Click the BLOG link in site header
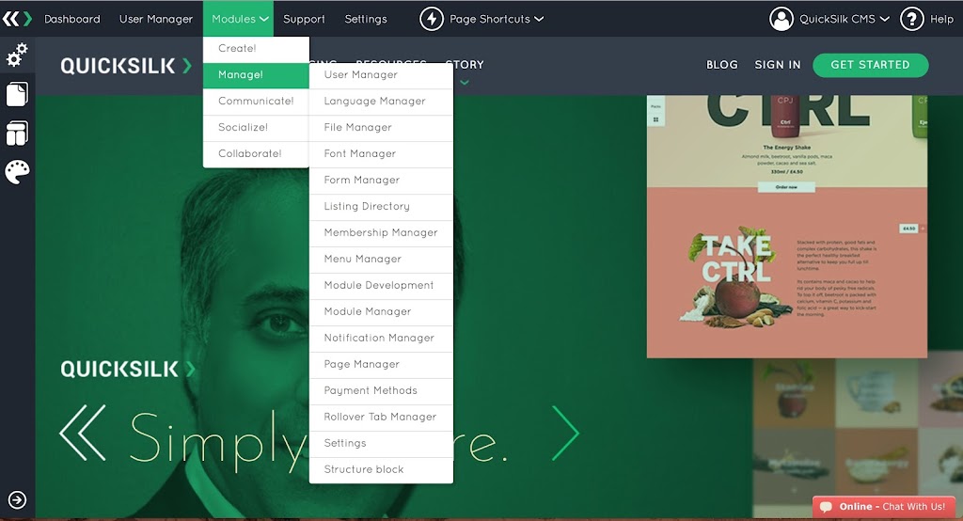Viewport: 963px width, 521px height. pyautogui.click(x=721, y=65)
